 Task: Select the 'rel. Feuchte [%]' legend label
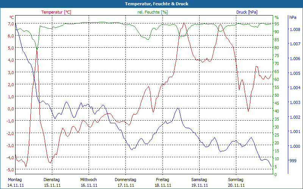tap(153, 12)
